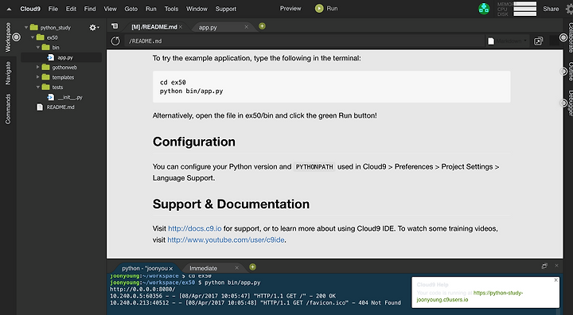Click the reload preview circular arrow
The width and height of the screenshot is (573, 315).
pyautogui.click(x=115, y=41)
